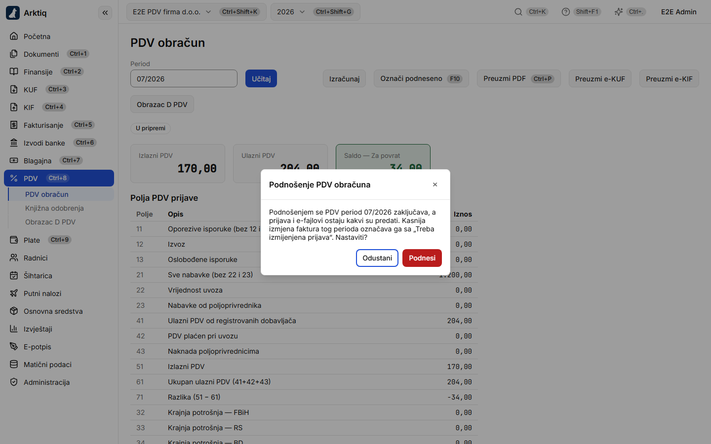Image resolution: width=711 pixels, height=444 pixels.
Task: Close the Podnošenje PDV obračuna dialog
Action: tap(435, 185)
